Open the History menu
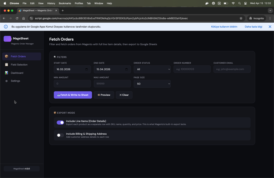274x178 pixels. pyautogui.click(x=51, y=3)
